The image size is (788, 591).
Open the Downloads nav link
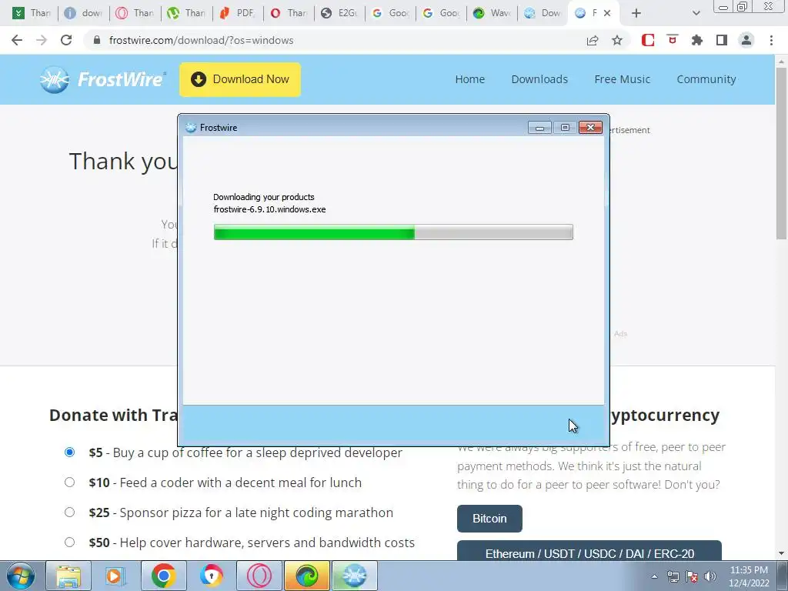pyautogui.click(x=539, y=79)
